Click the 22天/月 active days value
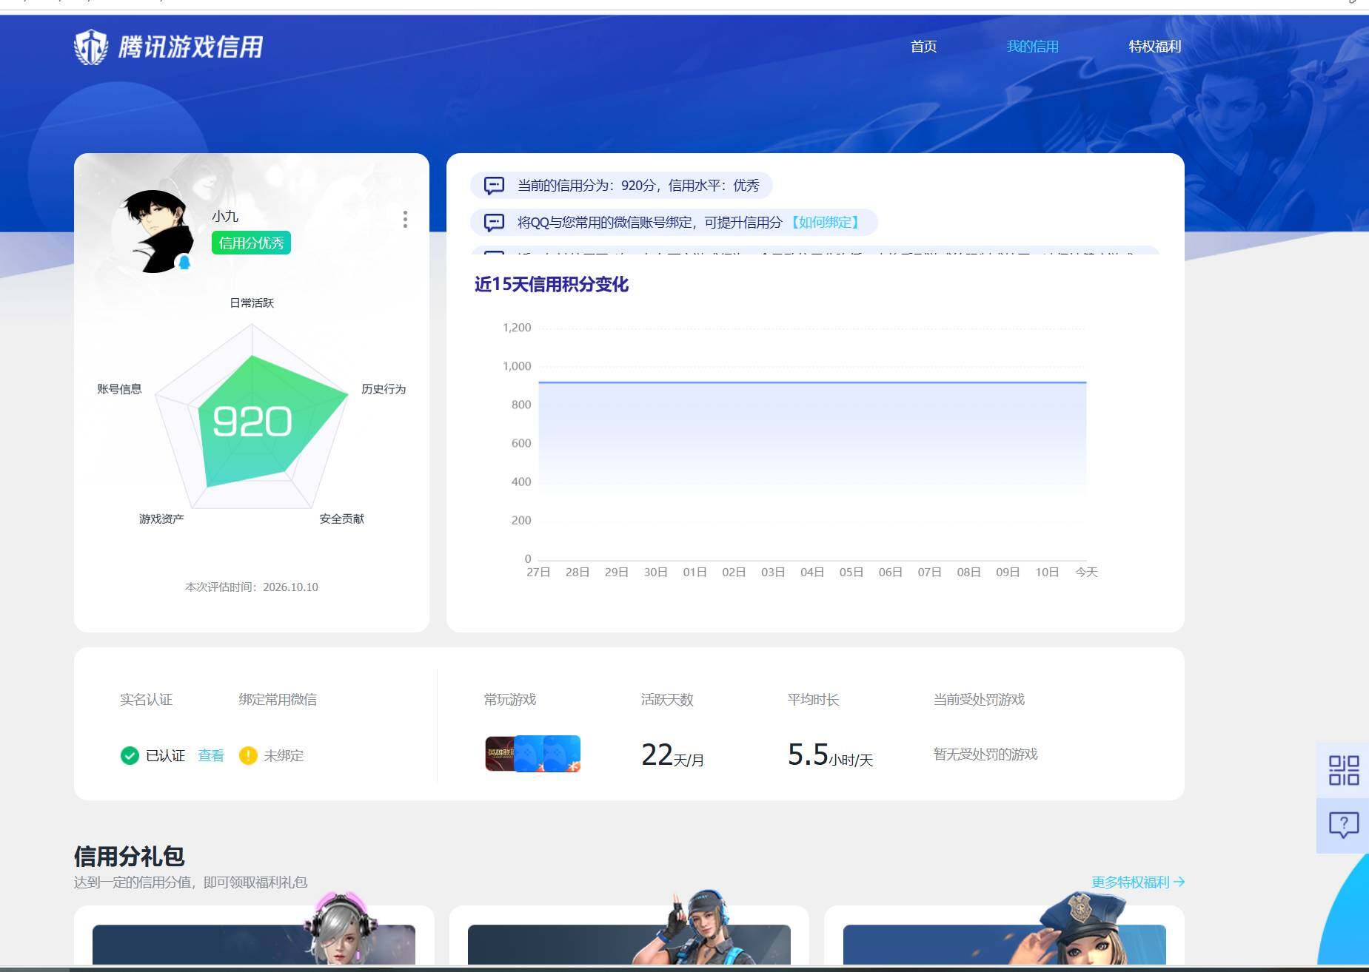Screen dimensions: 1369x972 [672, 755]
